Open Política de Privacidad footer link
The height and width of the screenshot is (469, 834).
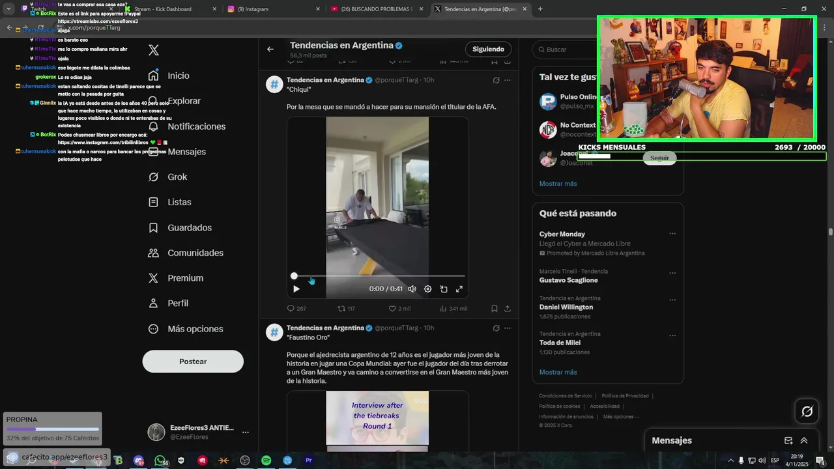(625, 396)
